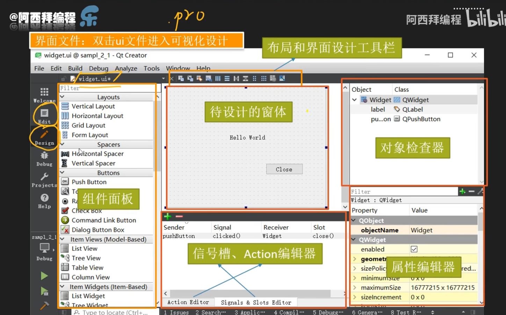The image size is (506, 315).
Task: Click the Break Layout toolbar icon
Action: click(x=273, y=78)
